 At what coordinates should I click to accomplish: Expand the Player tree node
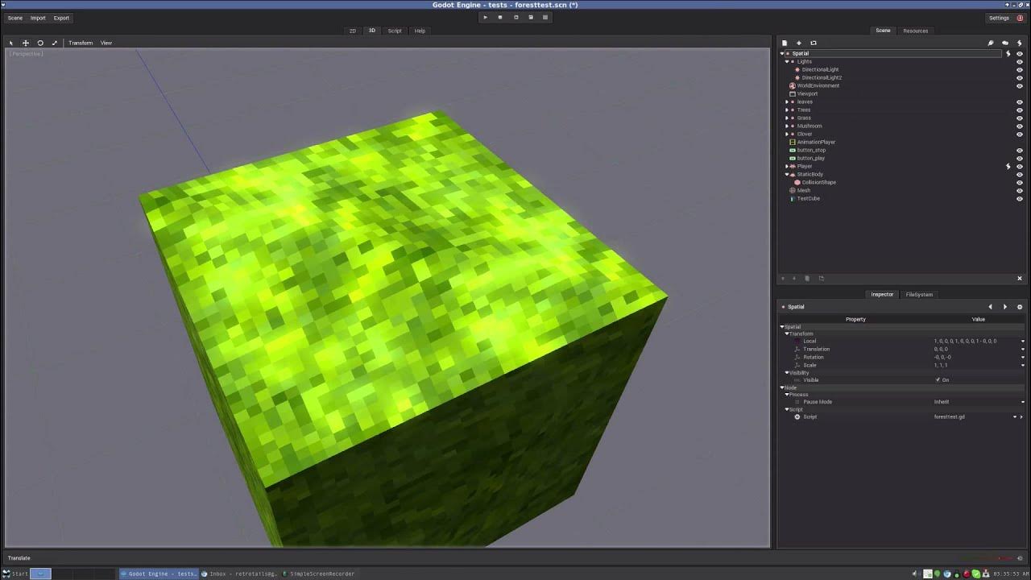[787, 167]
